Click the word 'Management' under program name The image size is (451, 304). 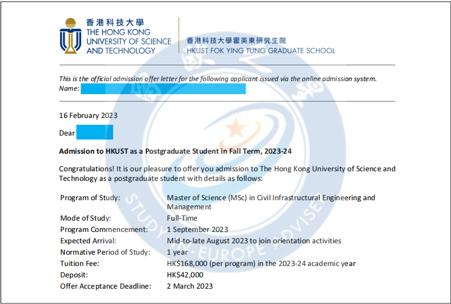(x=189, y=207)
